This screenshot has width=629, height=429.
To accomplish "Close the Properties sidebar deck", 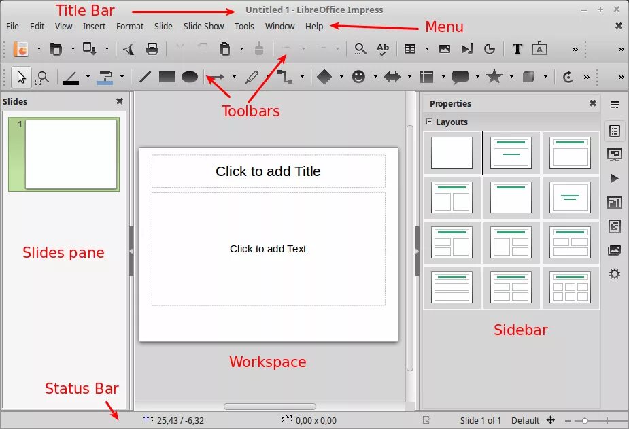I will (x=593, y=103).
